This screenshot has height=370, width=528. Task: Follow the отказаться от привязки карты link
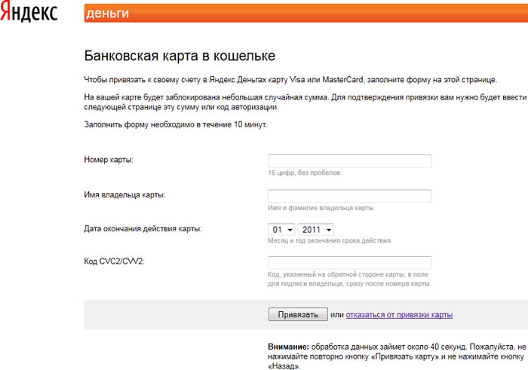tap(399, 314)
